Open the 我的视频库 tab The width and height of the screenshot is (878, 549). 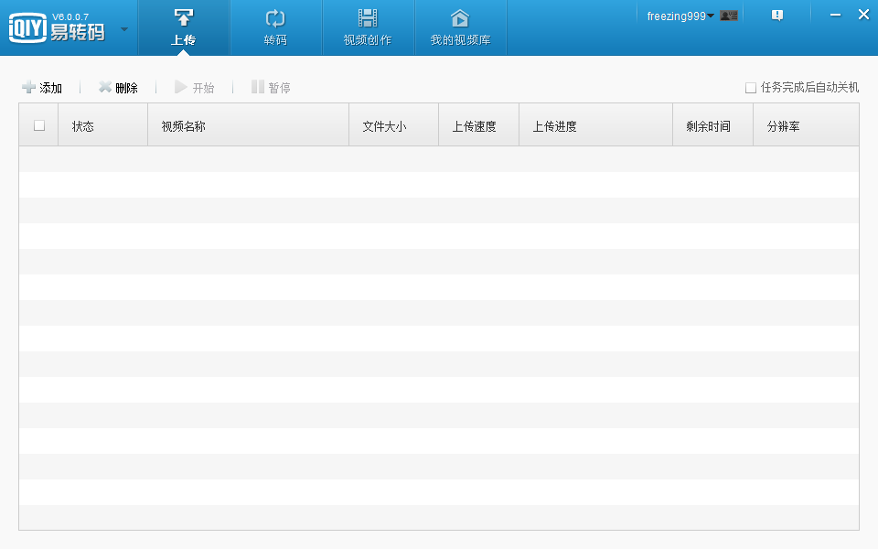click(x=459, y=27)
